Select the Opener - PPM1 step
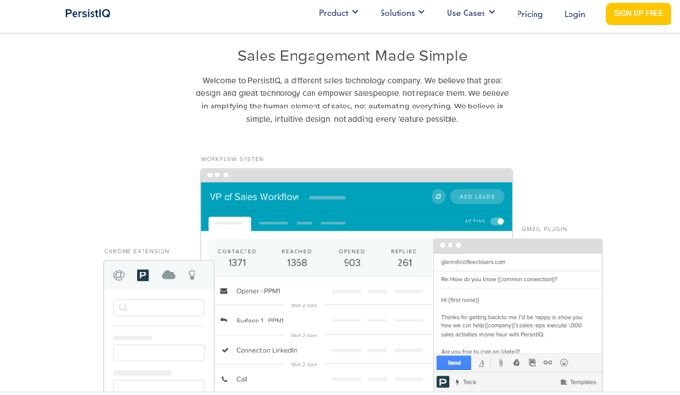 [258, 291]
